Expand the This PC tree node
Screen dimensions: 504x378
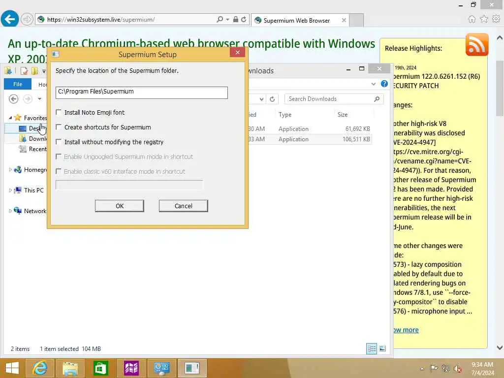coord(10,190)
